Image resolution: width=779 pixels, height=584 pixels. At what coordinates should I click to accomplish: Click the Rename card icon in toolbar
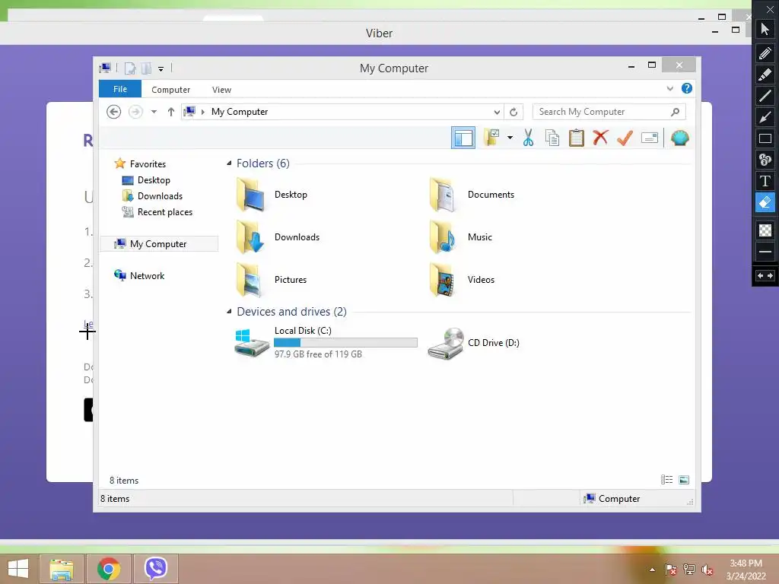point(650,138)
